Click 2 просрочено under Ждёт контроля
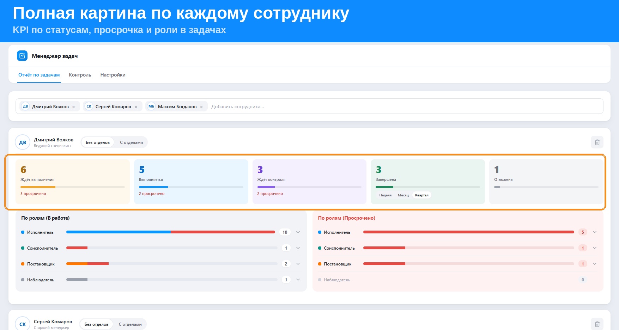 coord(270,194)
